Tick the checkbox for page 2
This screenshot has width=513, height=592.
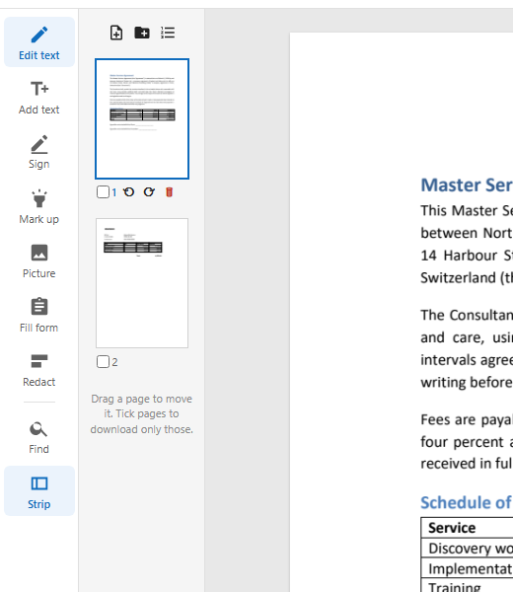point(103,362)
